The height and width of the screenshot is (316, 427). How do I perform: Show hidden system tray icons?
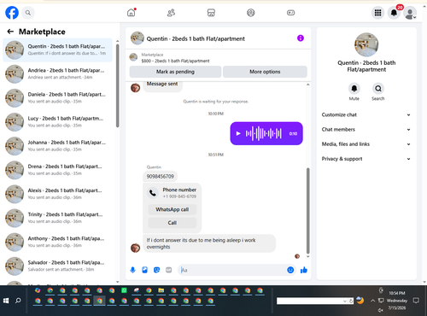(372, 301)
